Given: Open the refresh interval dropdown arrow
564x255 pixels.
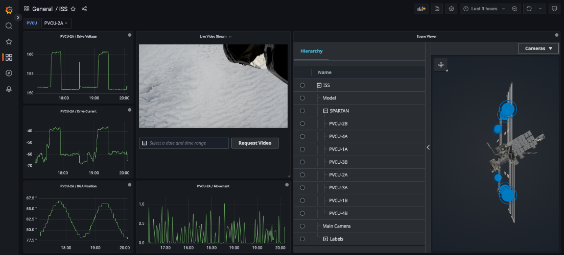Looking at the screenshot, I should pyautogui.click(x=540, y=9).
